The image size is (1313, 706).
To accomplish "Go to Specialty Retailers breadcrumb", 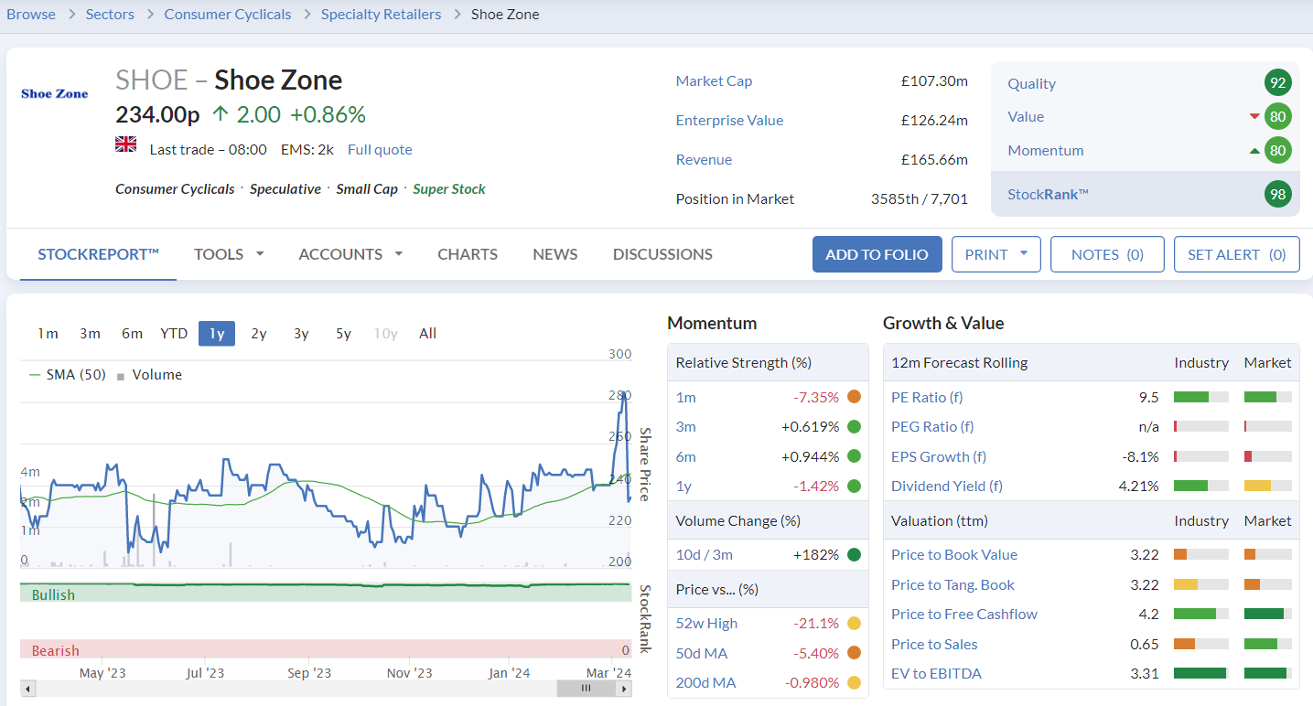I will pos(381,14).
